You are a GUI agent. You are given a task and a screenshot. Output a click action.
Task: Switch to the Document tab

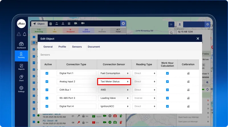click(x=94, y=47)
